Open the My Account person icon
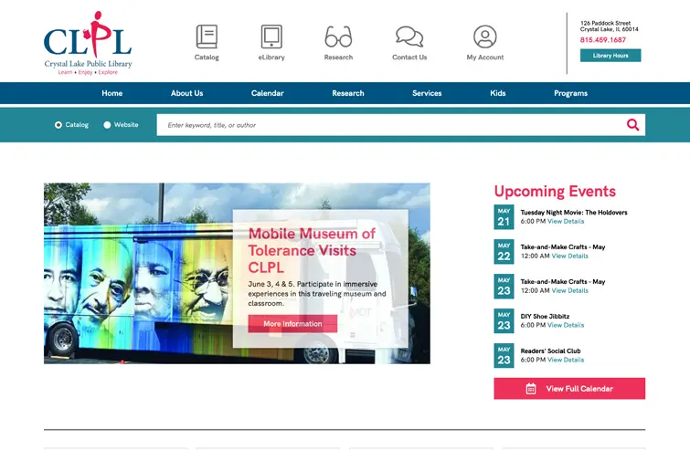690x450 pixels. point(485,37)
